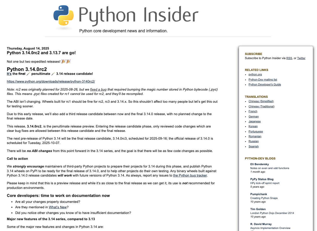Select the Chinese (Simplified) translation

click(261, 101)
